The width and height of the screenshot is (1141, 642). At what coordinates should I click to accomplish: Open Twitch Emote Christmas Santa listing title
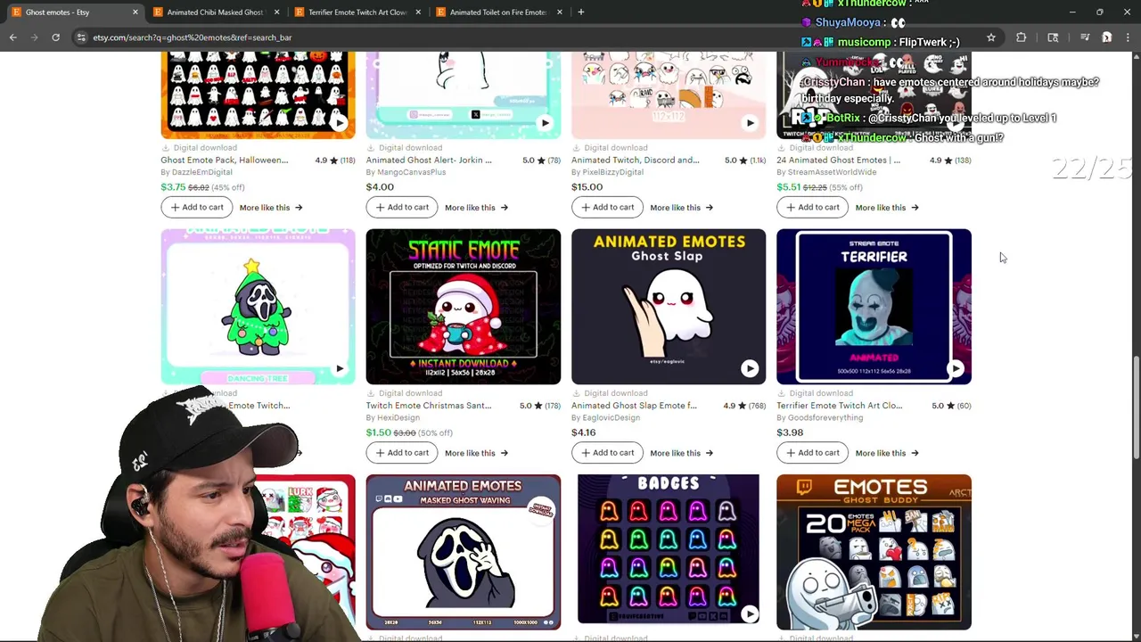429,406
